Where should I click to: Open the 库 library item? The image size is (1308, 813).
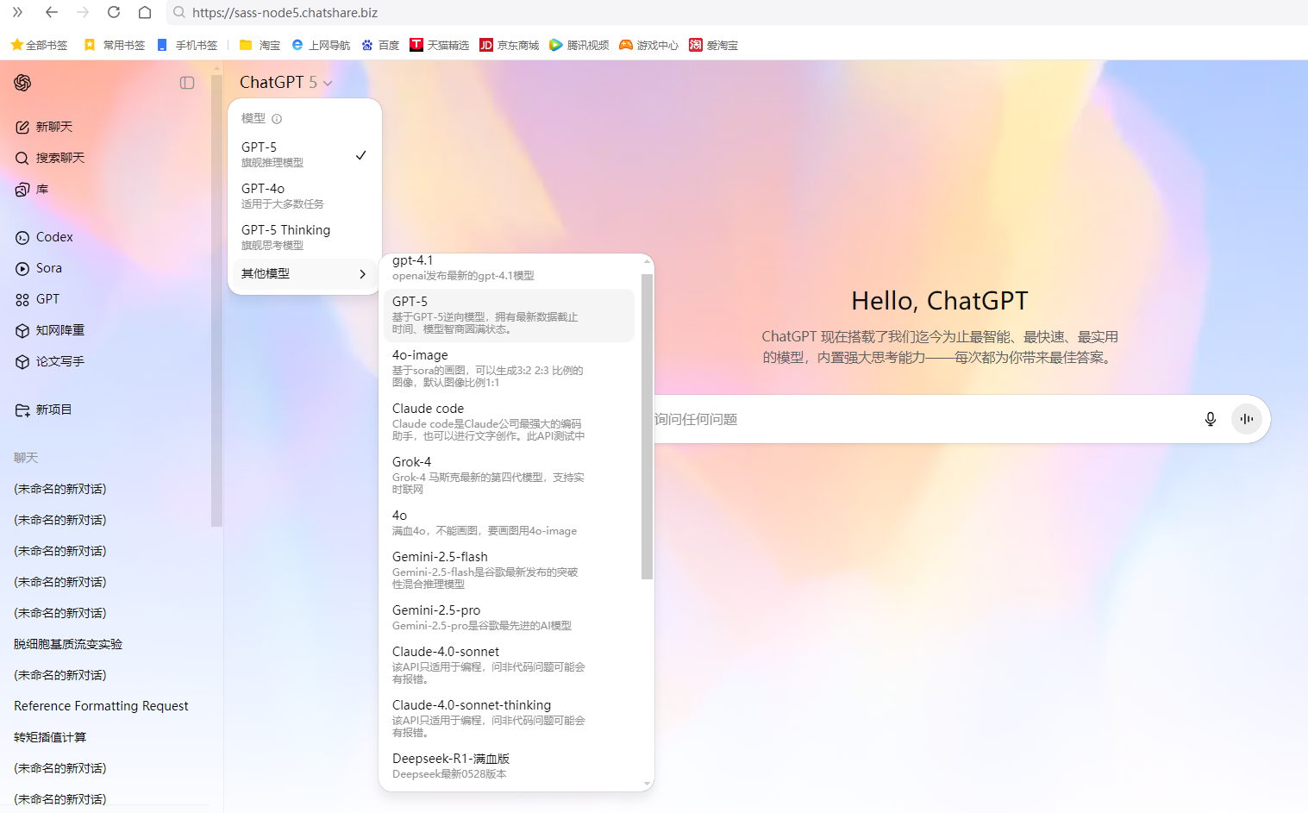pyautogui.click(x=32, y=189)
